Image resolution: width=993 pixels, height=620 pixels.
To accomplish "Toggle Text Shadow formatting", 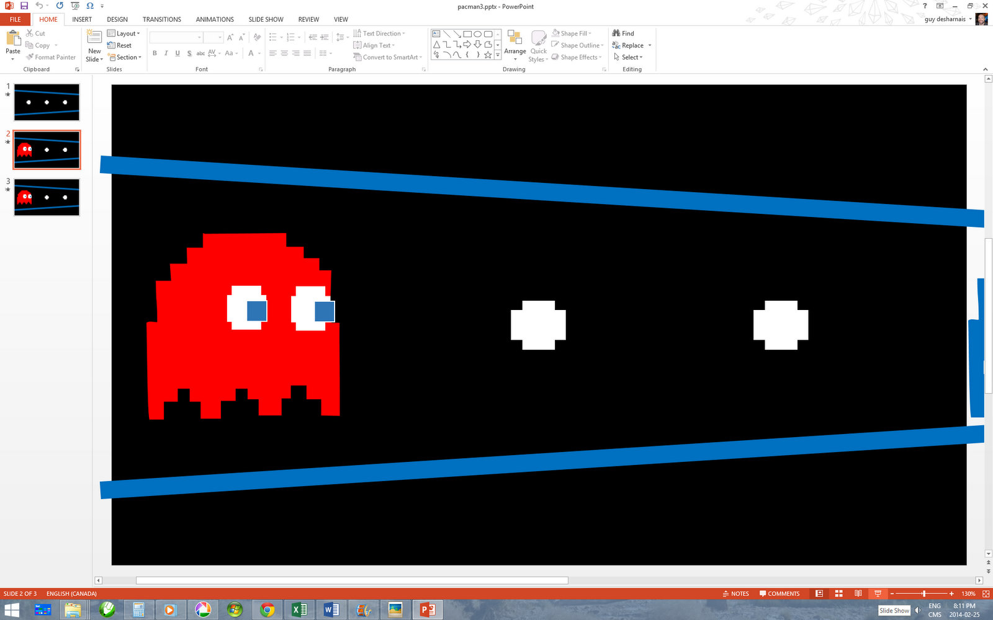I will click(189, 53).
